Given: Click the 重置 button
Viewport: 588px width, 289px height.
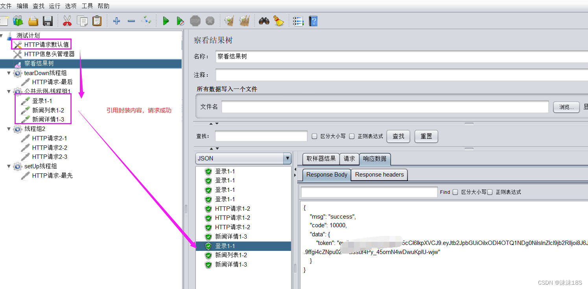Looking at the screenshot, I should pos(426,136).
